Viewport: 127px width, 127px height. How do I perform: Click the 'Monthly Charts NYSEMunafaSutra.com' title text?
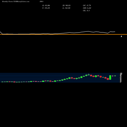click(x=16, y=2)
